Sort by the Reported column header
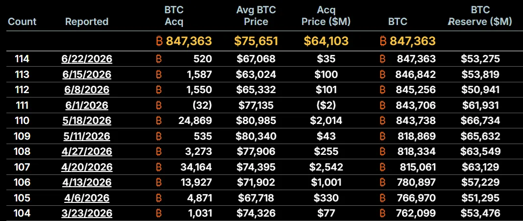This screenshot has height=221, width=523. (x=87, y=22)
